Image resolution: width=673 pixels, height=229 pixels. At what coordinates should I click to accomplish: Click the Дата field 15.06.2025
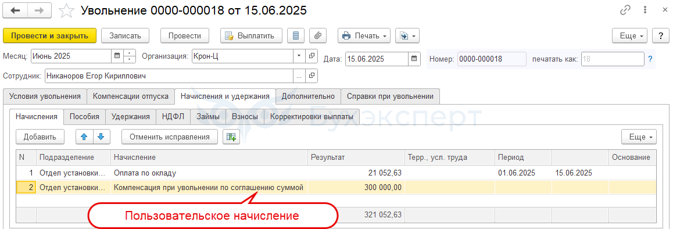[x=377, y=59]
